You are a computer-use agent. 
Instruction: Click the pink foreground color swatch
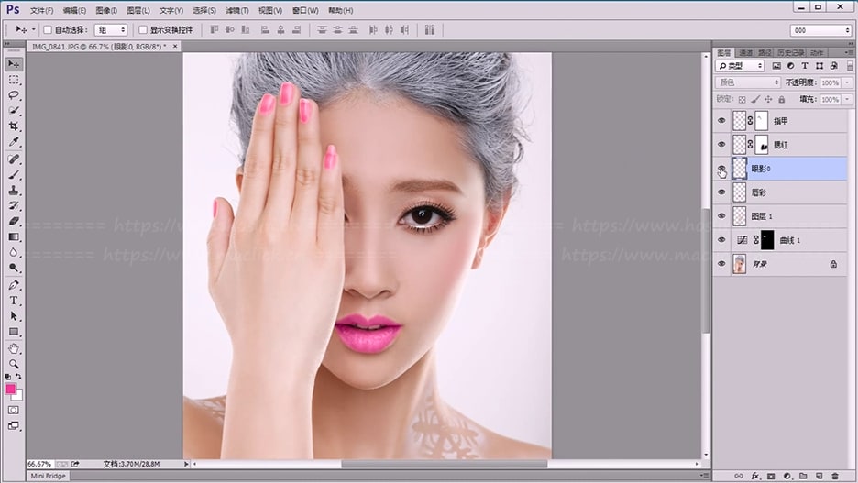pos(11,389)
